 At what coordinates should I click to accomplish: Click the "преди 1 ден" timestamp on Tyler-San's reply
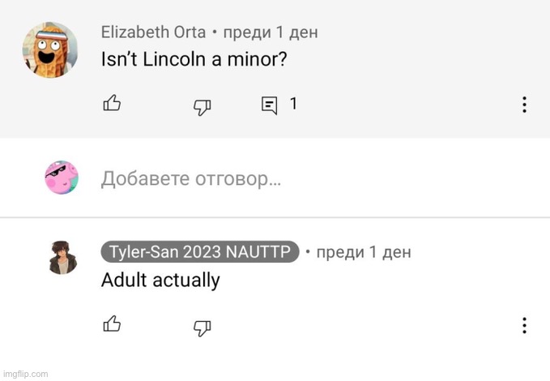364,252
